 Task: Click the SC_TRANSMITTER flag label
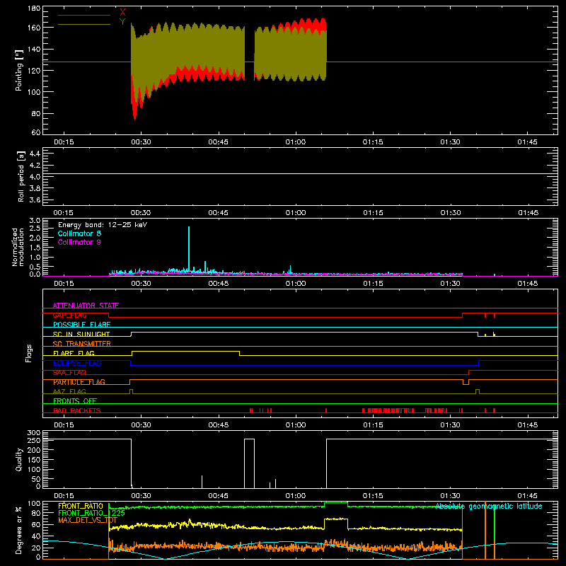coord(82,344)
